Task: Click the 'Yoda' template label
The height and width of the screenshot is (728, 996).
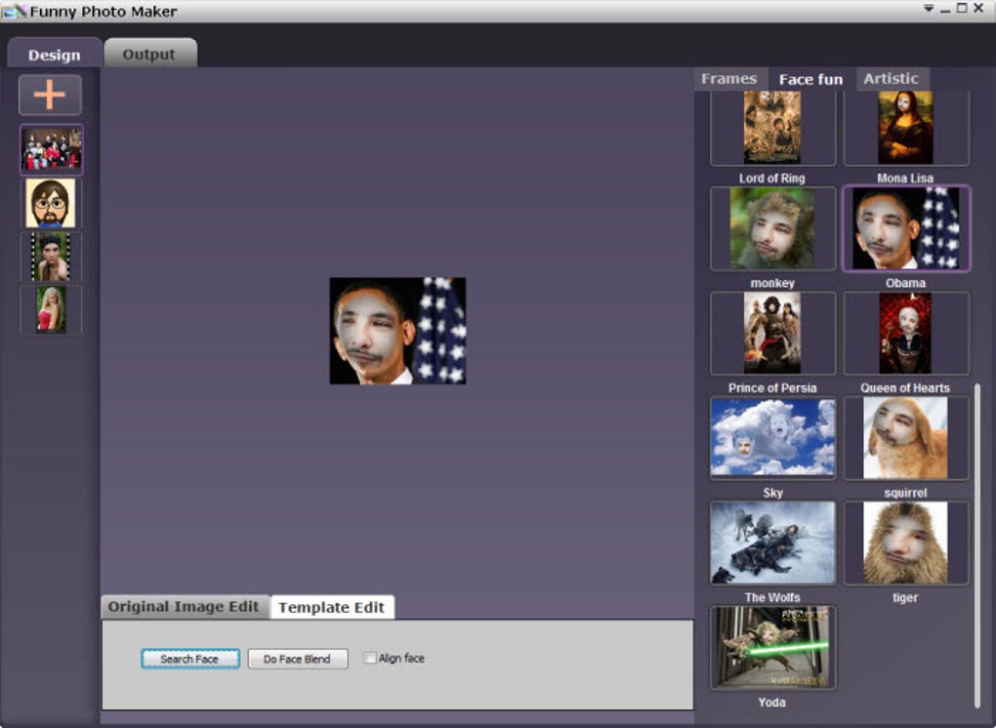Action: [771, 703]
